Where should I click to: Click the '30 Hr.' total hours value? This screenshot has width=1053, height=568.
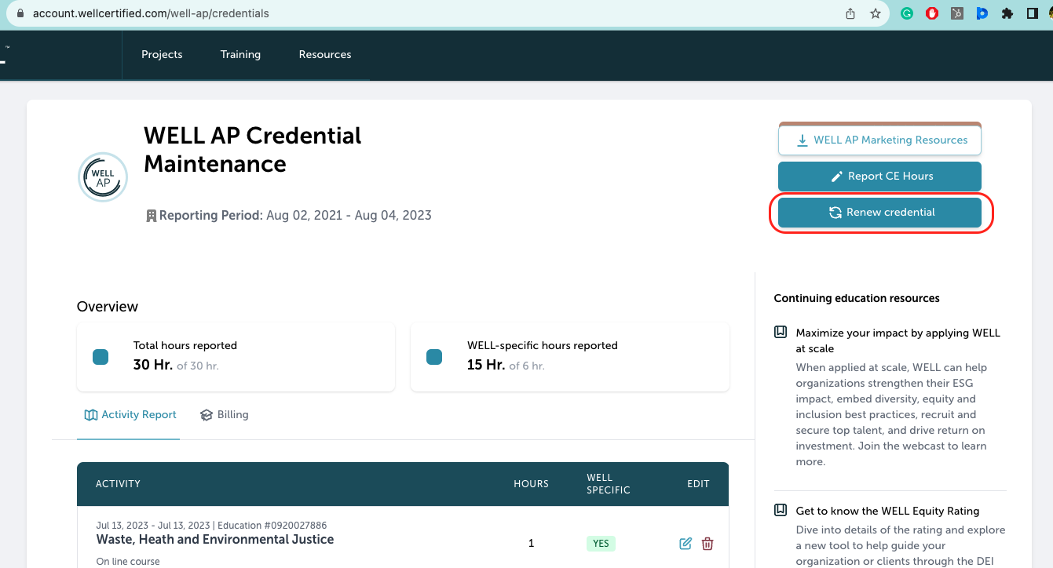coord(153,365)
